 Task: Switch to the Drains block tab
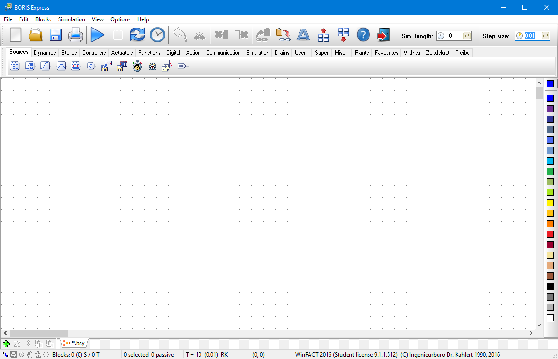282,53
